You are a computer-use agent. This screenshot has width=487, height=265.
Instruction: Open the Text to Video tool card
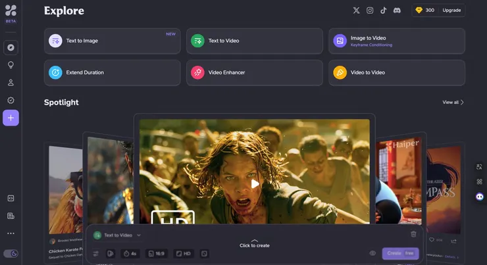(x=255, y=41)
